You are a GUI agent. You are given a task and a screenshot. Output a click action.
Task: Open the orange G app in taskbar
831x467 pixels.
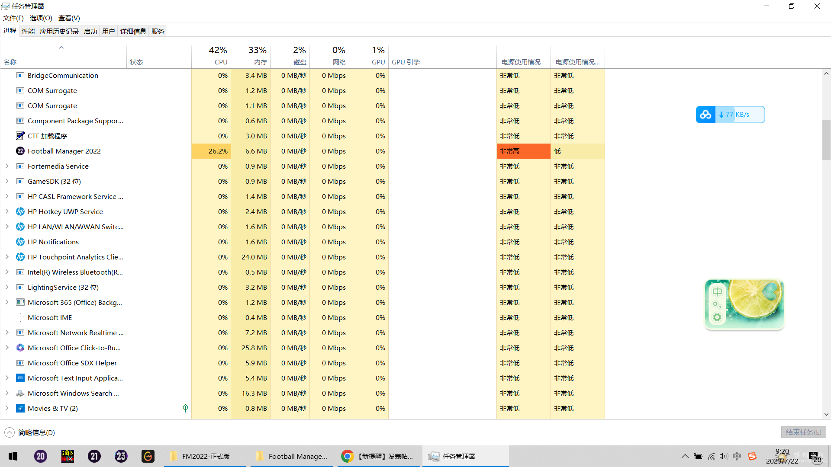tap(148, 456)
